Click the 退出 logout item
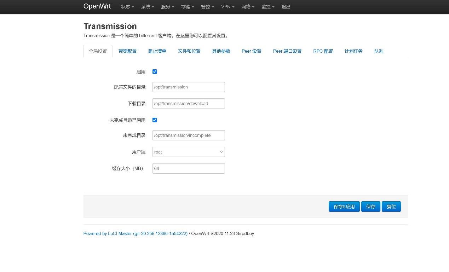The width and height of the screenshot is (449, 272). click(286, 7)
